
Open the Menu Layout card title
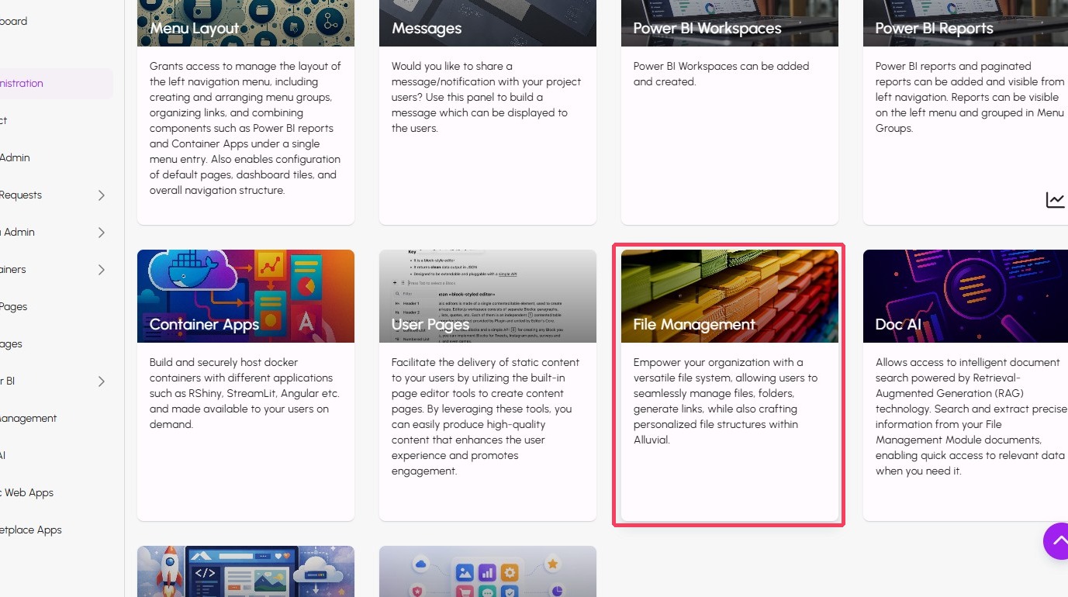[195, 29]
